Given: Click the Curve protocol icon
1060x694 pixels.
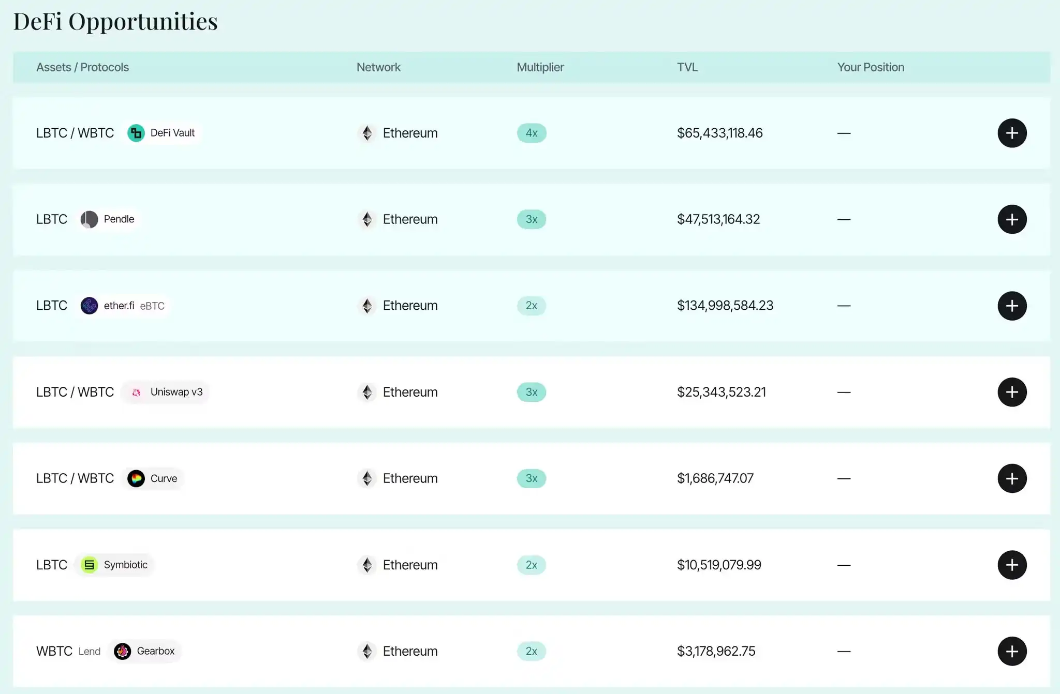Looking at the screenshot, I should (136, 478).
